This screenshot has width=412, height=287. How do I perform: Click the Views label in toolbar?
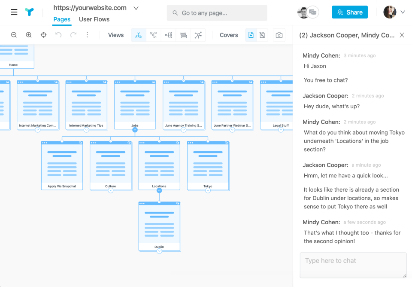[116, 35]
